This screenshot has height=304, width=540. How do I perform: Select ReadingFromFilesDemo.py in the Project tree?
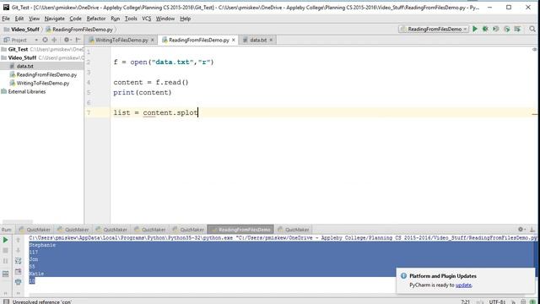click(46, 74)
